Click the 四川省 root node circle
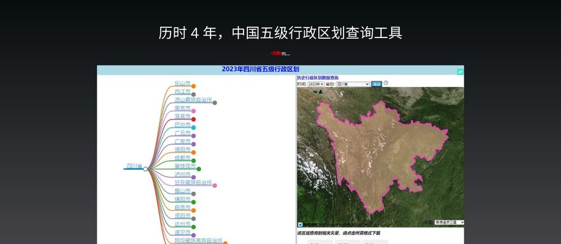The image size is (561, 244). point(145,169)
